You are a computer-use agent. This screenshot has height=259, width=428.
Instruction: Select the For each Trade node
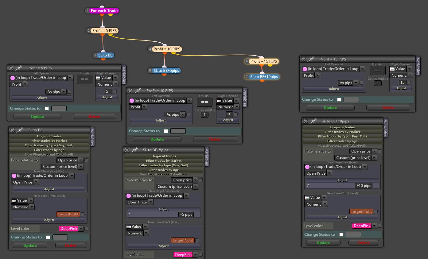pyautogui.click(x=104, y=11)
